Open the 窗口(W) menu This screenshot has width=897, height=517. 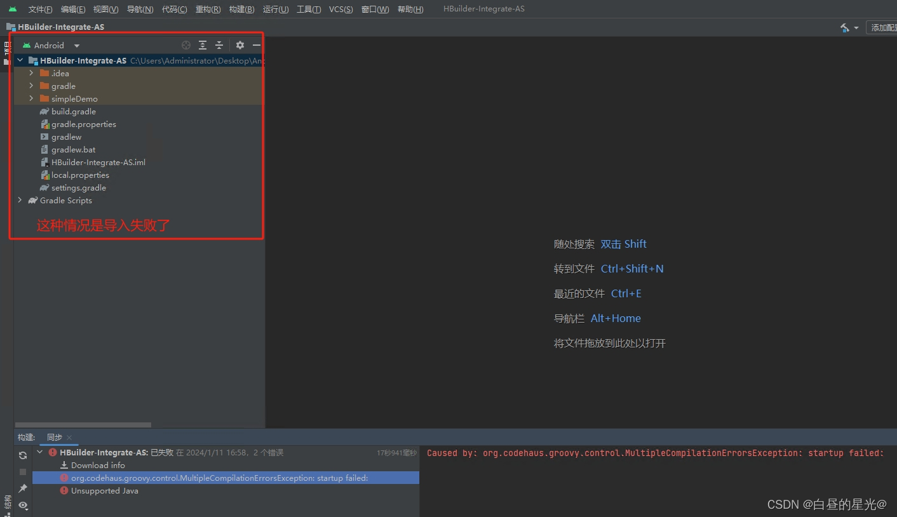[375, 9]
